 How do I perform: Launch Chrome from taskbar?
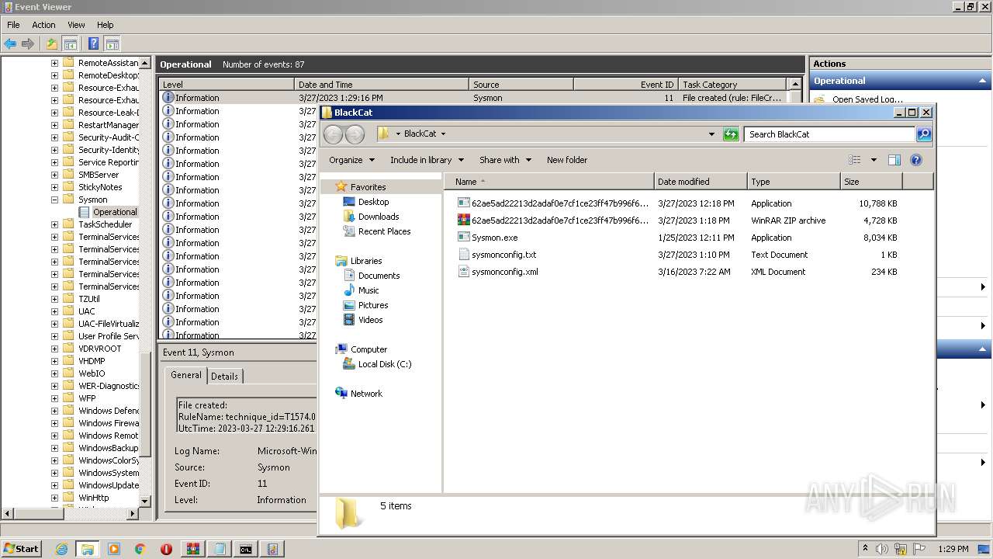pyautogui.click(x=140, y=549)
